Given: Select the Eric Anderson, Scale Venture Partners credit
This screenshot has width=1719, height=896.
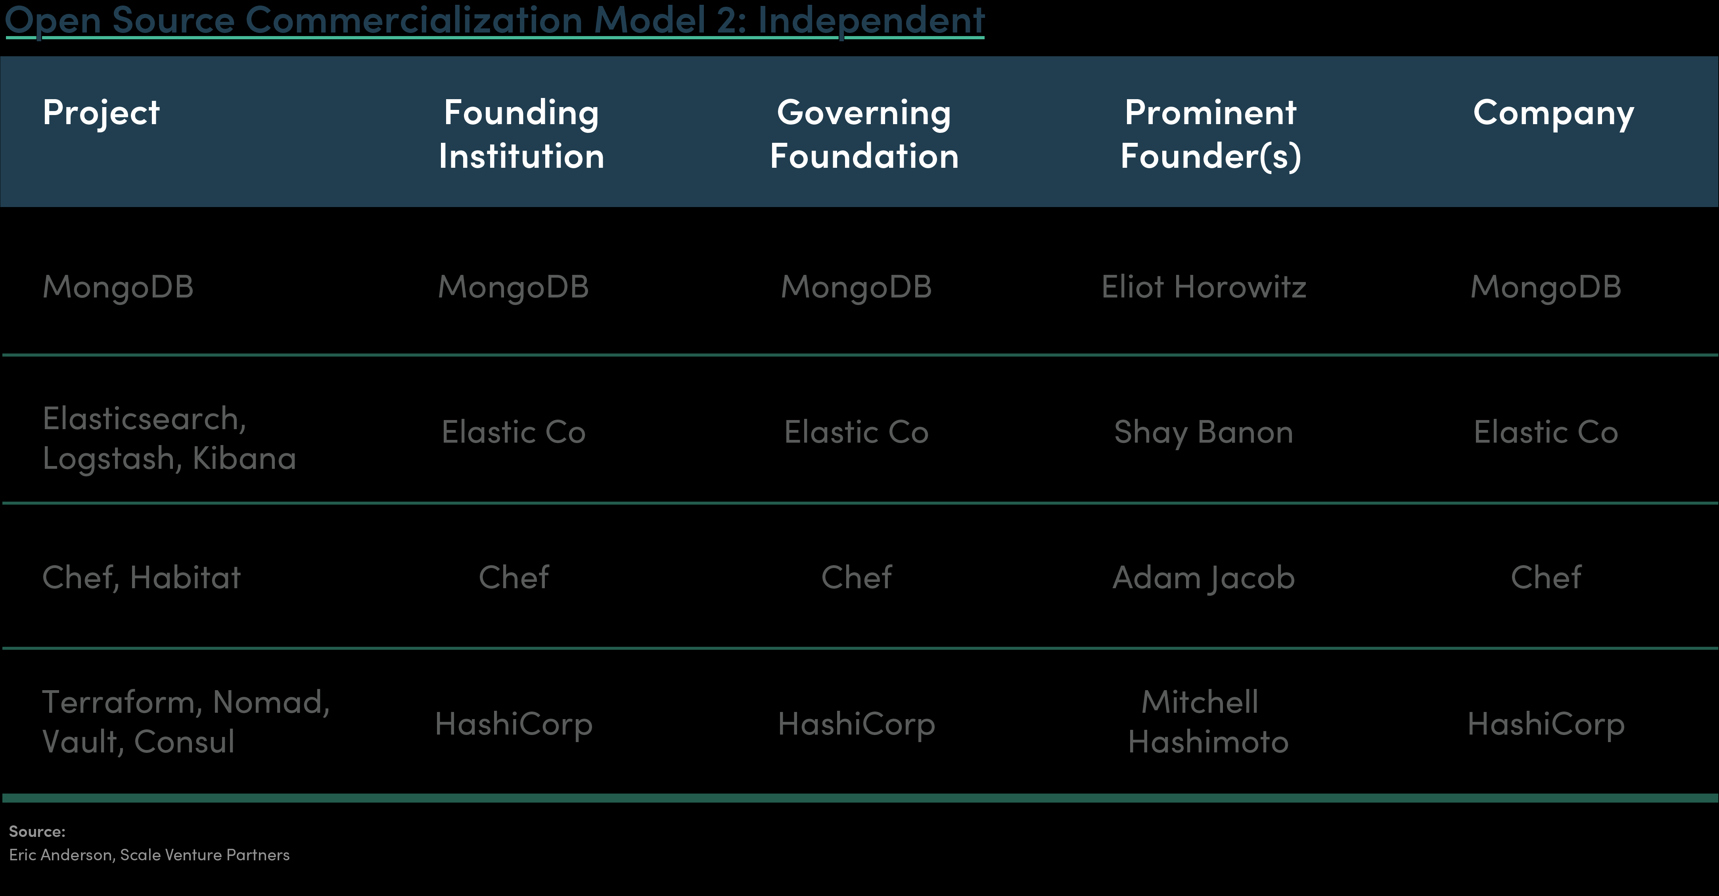Looking at the screenshot, I should click(149, 855).
